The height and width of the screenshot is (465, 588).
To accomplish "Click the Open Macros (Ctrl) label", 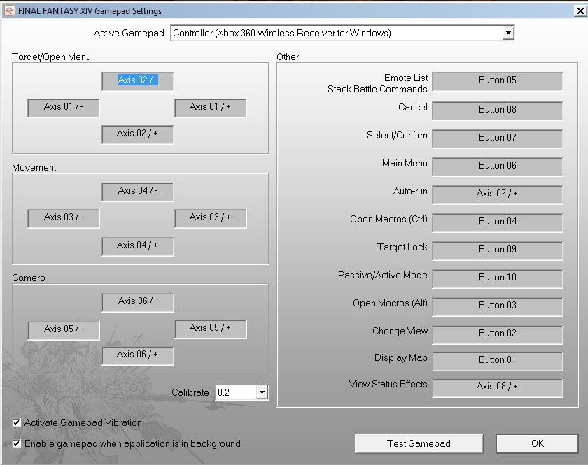I will (x=388, y=219).
